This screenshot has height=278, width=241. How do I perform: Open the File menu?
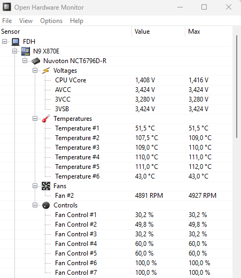coord(7,21)
